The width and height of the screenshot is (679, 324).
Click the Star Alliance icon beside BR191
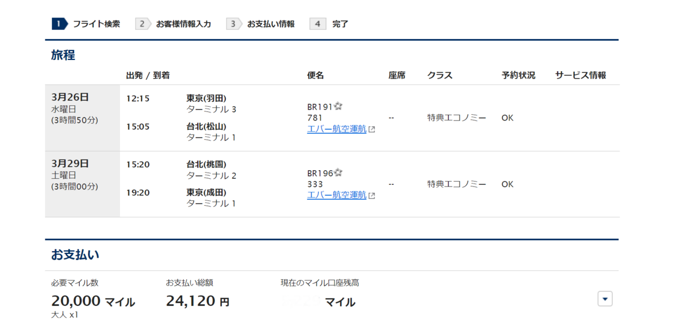point(338,106)
